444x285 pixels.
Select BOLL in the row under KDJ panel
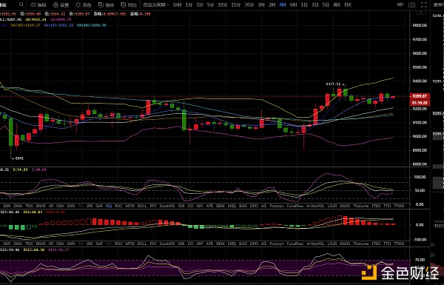pos(142,206)
